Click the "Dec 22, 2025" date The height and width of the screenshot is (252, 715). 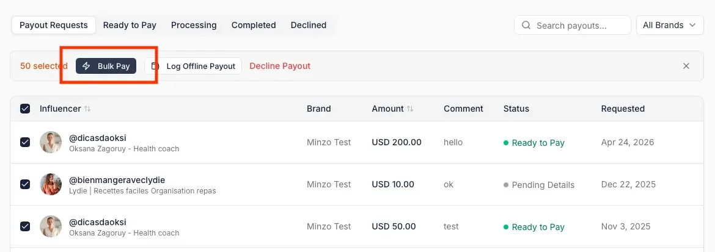(x=628, y=184)
